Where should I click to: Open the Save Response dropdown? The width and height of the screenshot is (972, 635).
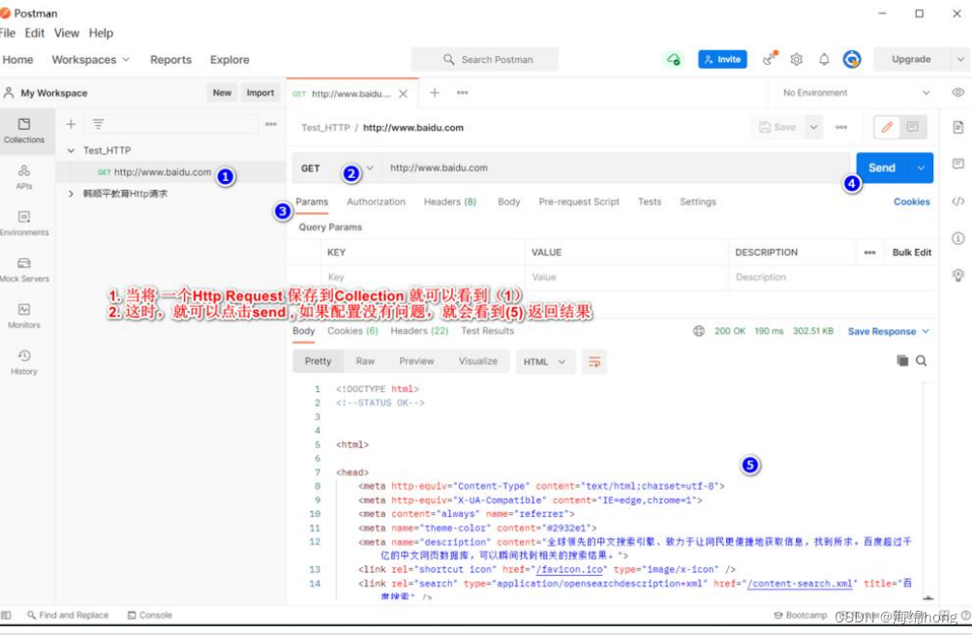888,331
